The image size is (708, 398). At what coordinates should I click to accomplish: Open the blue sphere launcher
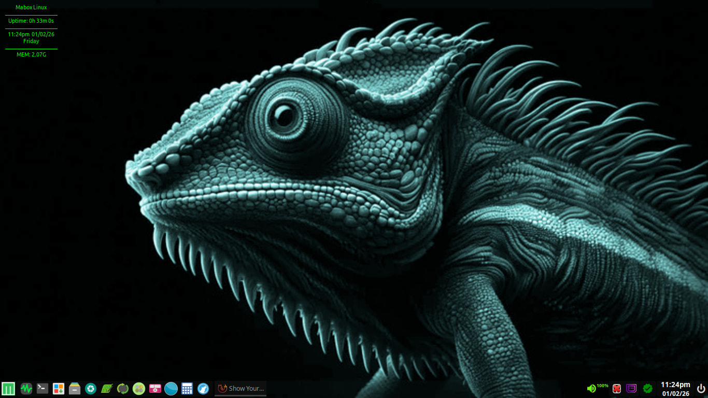pyautogui.click(x=171, y=388)
